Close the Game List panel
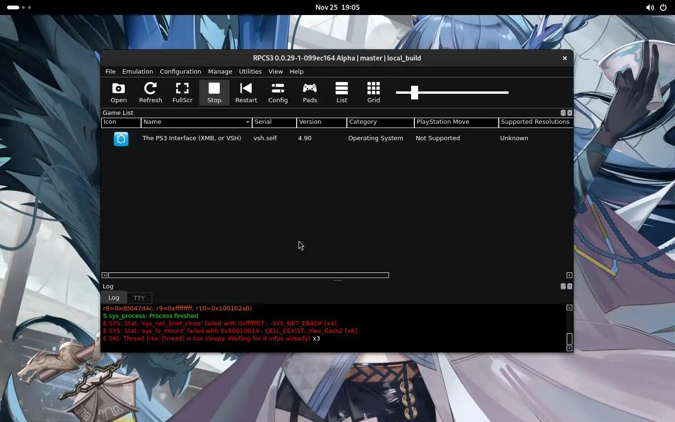The width and height of the screenshot is (675, 422). [x=570, y=113]
